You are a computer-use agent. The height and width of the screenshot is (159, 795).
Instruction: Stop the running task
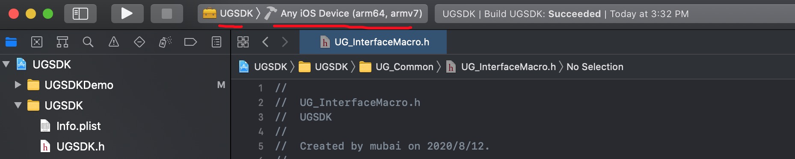[167, 14]
